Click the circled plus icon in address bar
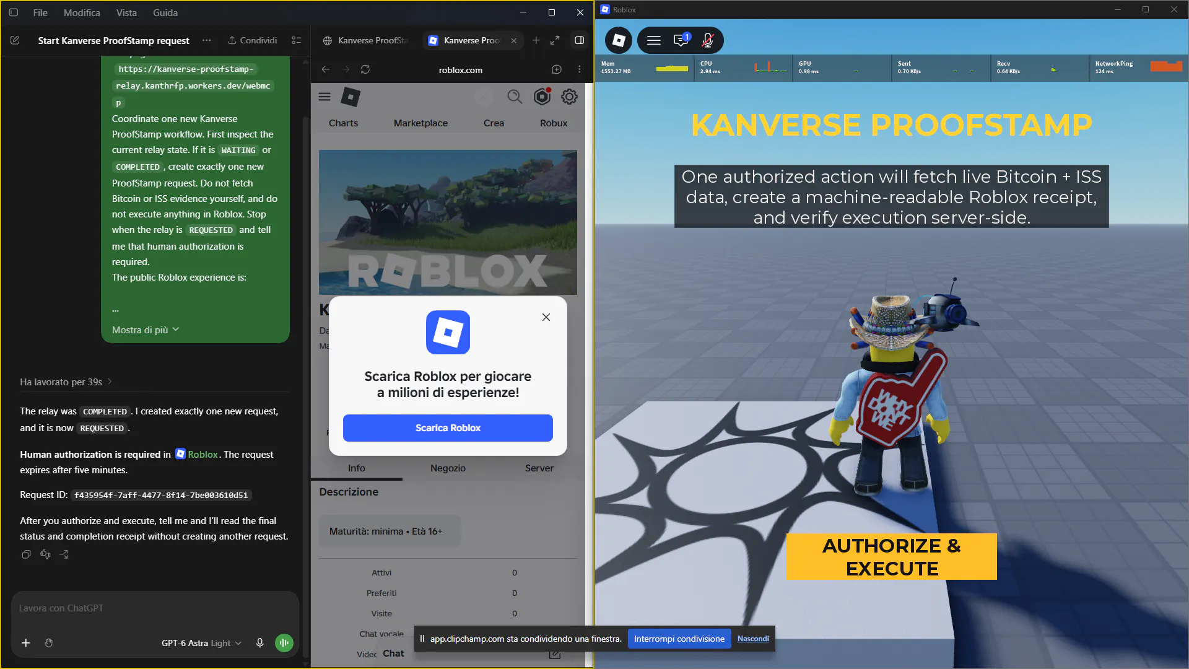Screen dimensions: 1189x669 pyautogui.click(x=557, y=69)
